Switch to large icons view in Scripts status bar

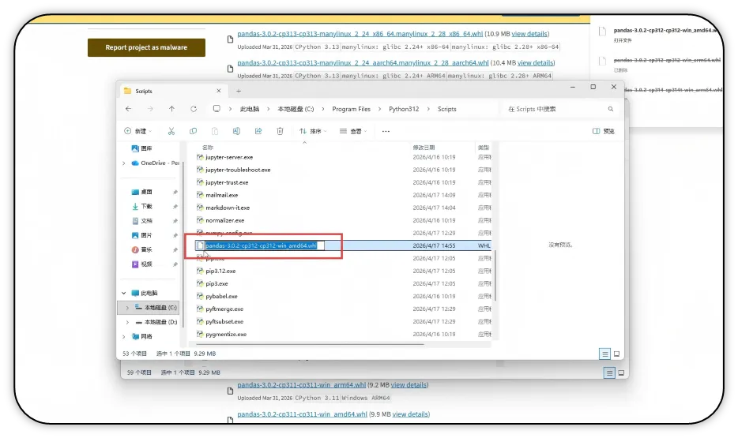[x=616, y=354]
